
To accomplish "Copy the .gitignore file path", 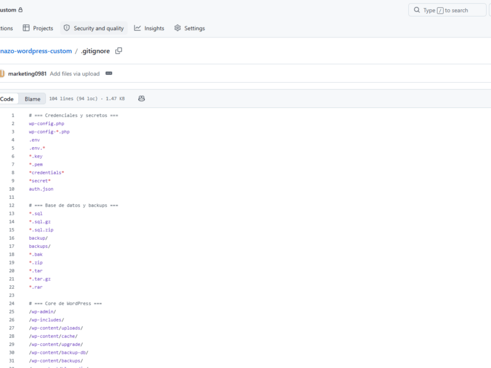I will click(x=118, y=51).
